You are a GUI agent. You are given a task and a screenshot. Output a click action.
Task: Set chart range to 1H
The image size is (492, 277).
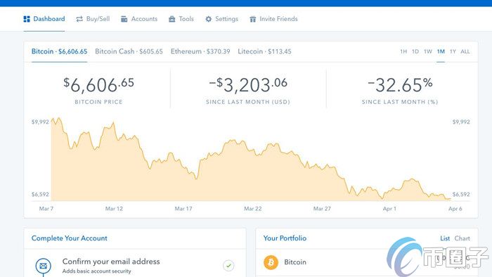click(403, 51)
